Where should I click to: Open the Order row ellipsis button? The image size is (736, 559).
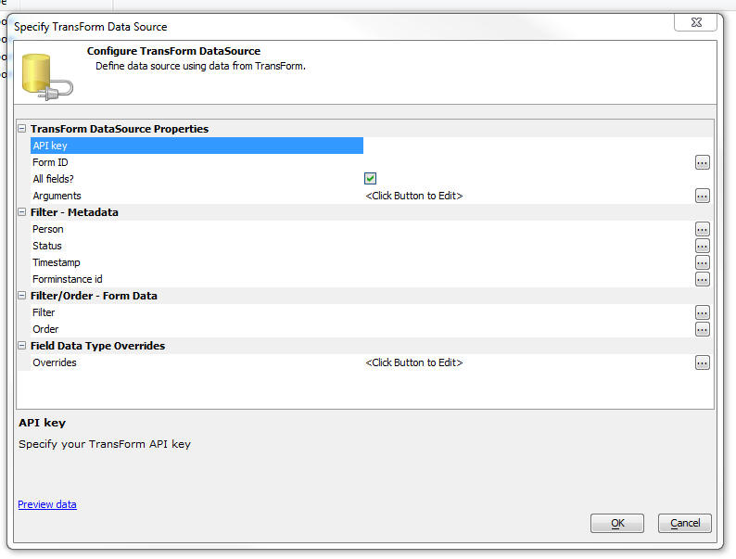[702, 329]
